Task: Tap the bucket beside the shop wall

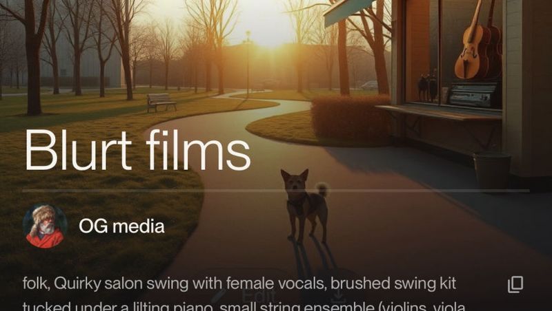Action: [x=492, y=171]
